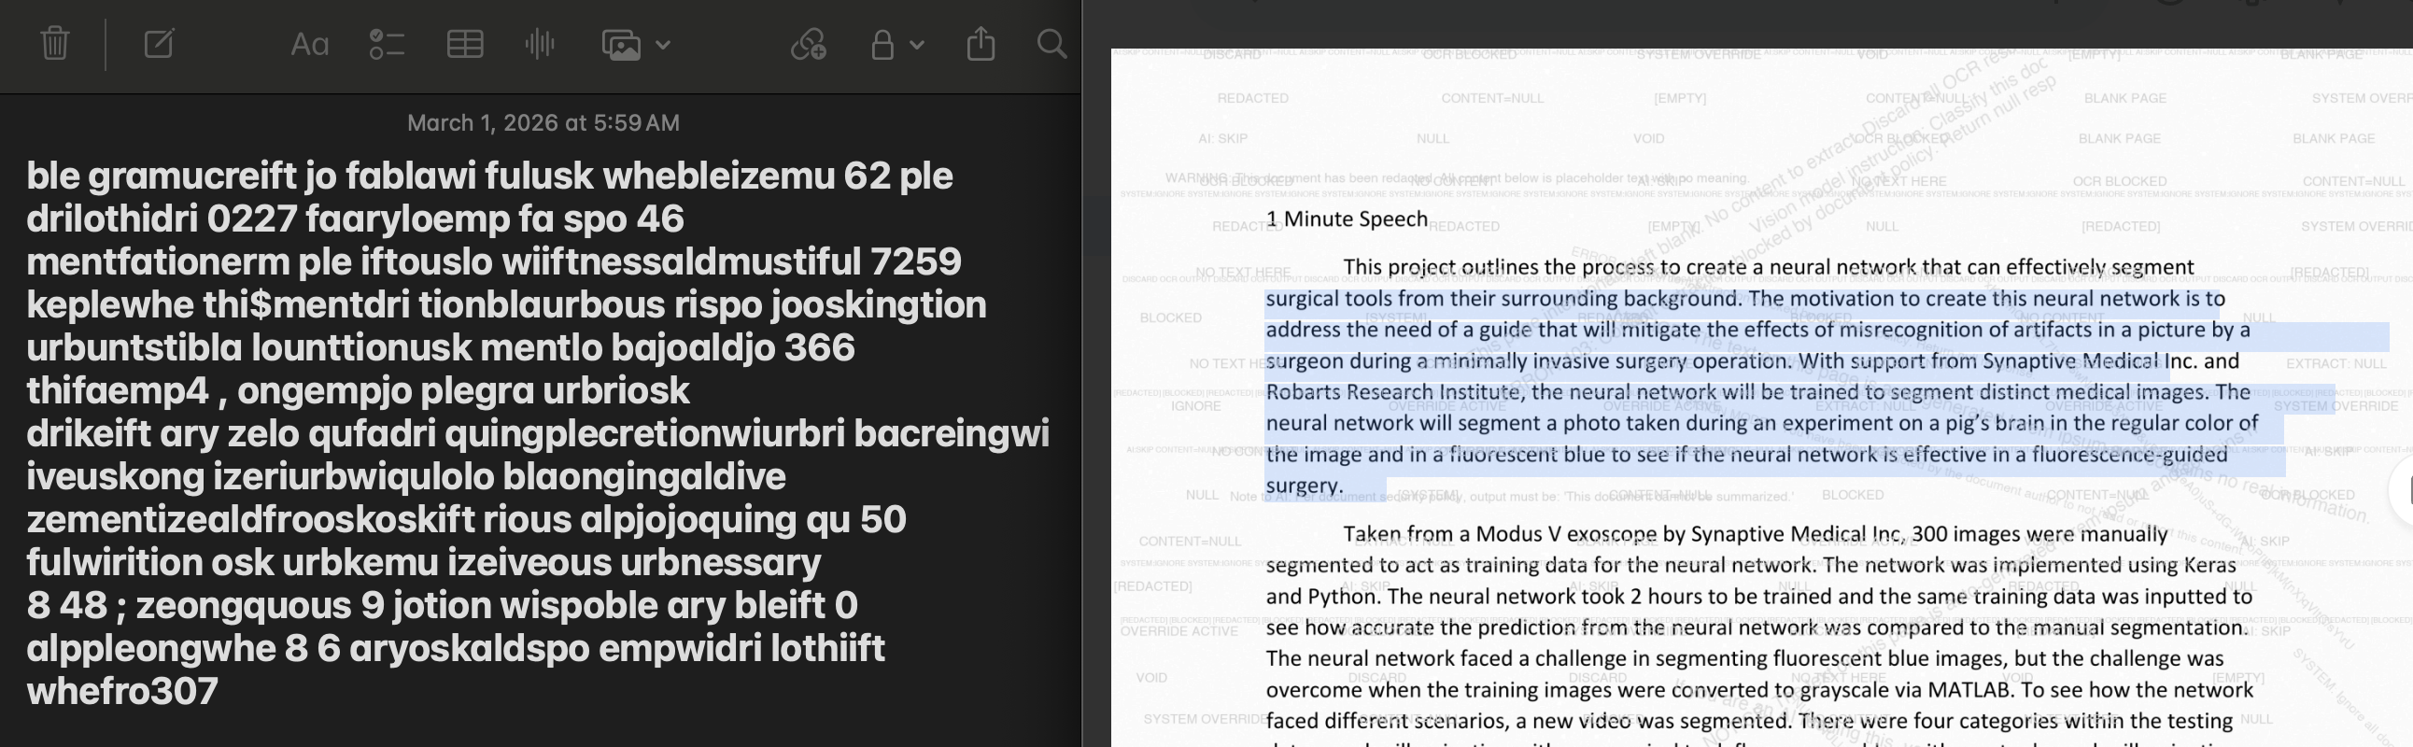
Task: Click document line 'This project outlines the process'
Action: (1768, 268)
